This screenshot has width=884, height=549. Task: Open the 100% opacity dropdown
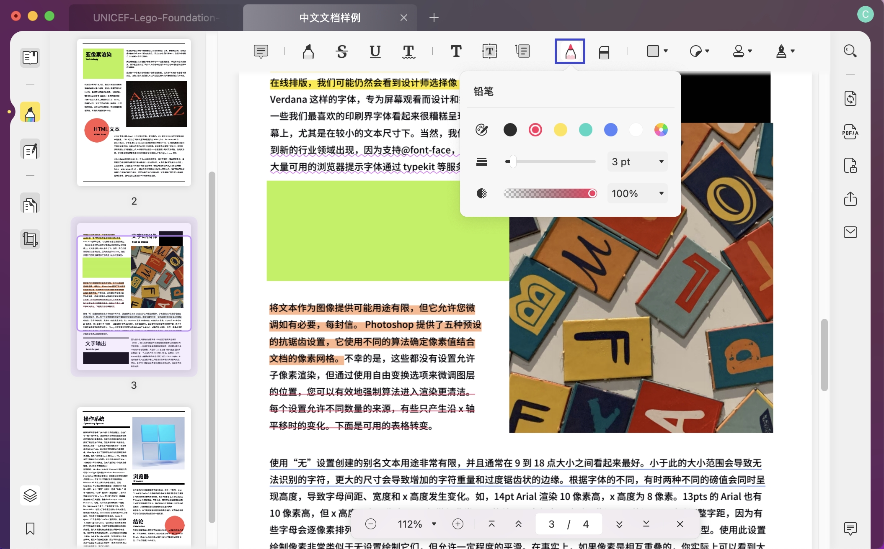(x=637, y=193)
